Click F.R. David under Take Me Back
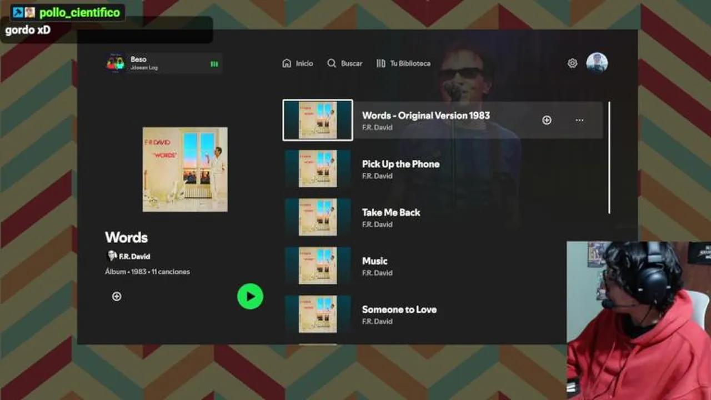The width and height of the screenshot is (711, 400). [x=377, y=224]
